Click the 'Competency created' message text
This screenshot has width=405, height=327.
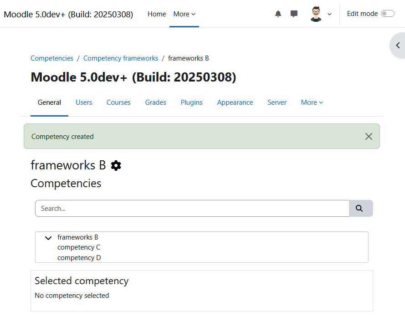pyautogui.click(x=62, y=136)
